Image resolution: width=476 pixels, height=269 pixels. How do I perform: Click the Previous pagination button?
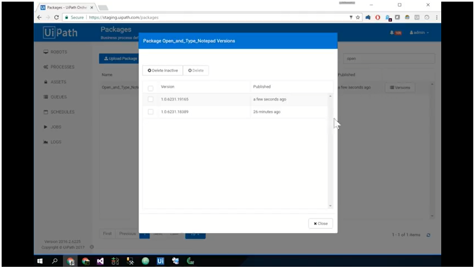point(127,234)
